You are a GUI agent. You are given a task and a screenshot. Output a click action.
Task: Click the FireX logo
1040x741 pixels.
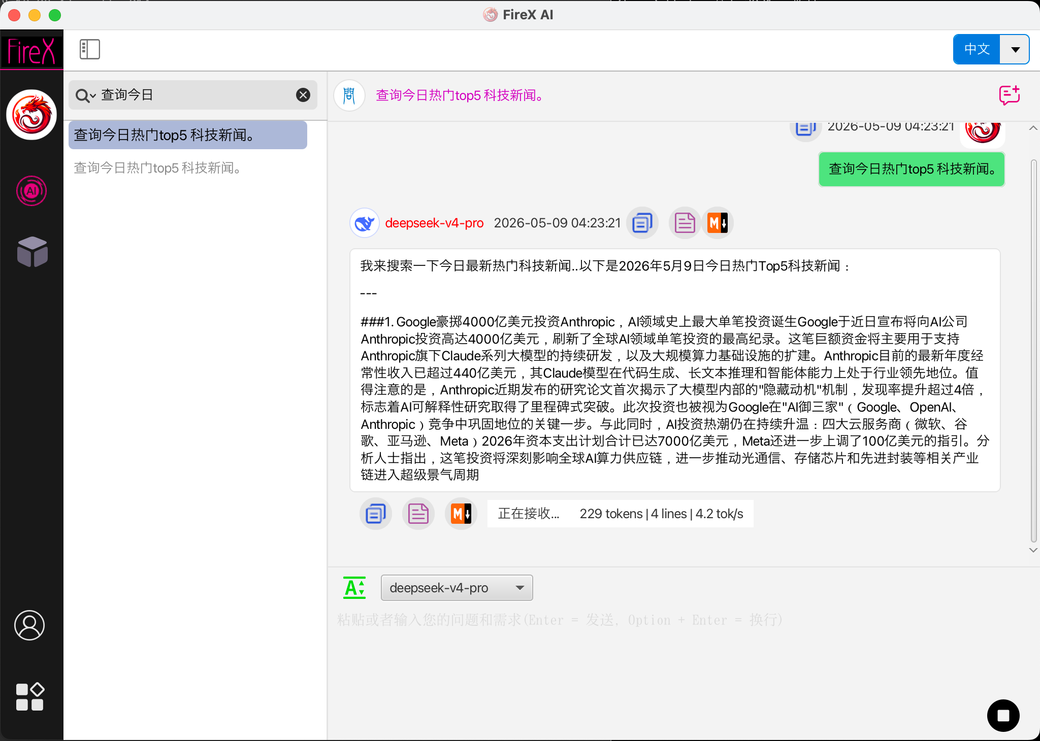coord(31,51)
